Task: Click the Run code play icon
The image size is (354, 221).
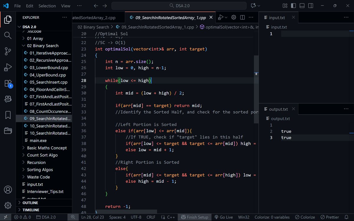Action: 220,18
